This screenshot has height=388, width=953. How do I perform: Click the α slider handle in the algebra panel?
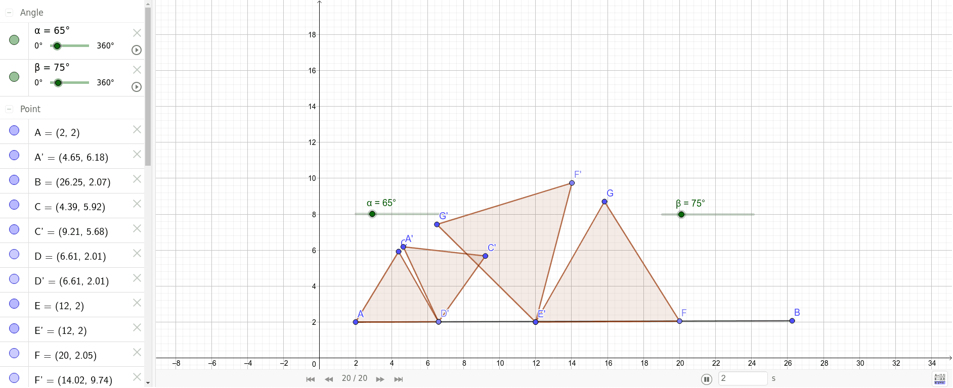tap(57, 46)
